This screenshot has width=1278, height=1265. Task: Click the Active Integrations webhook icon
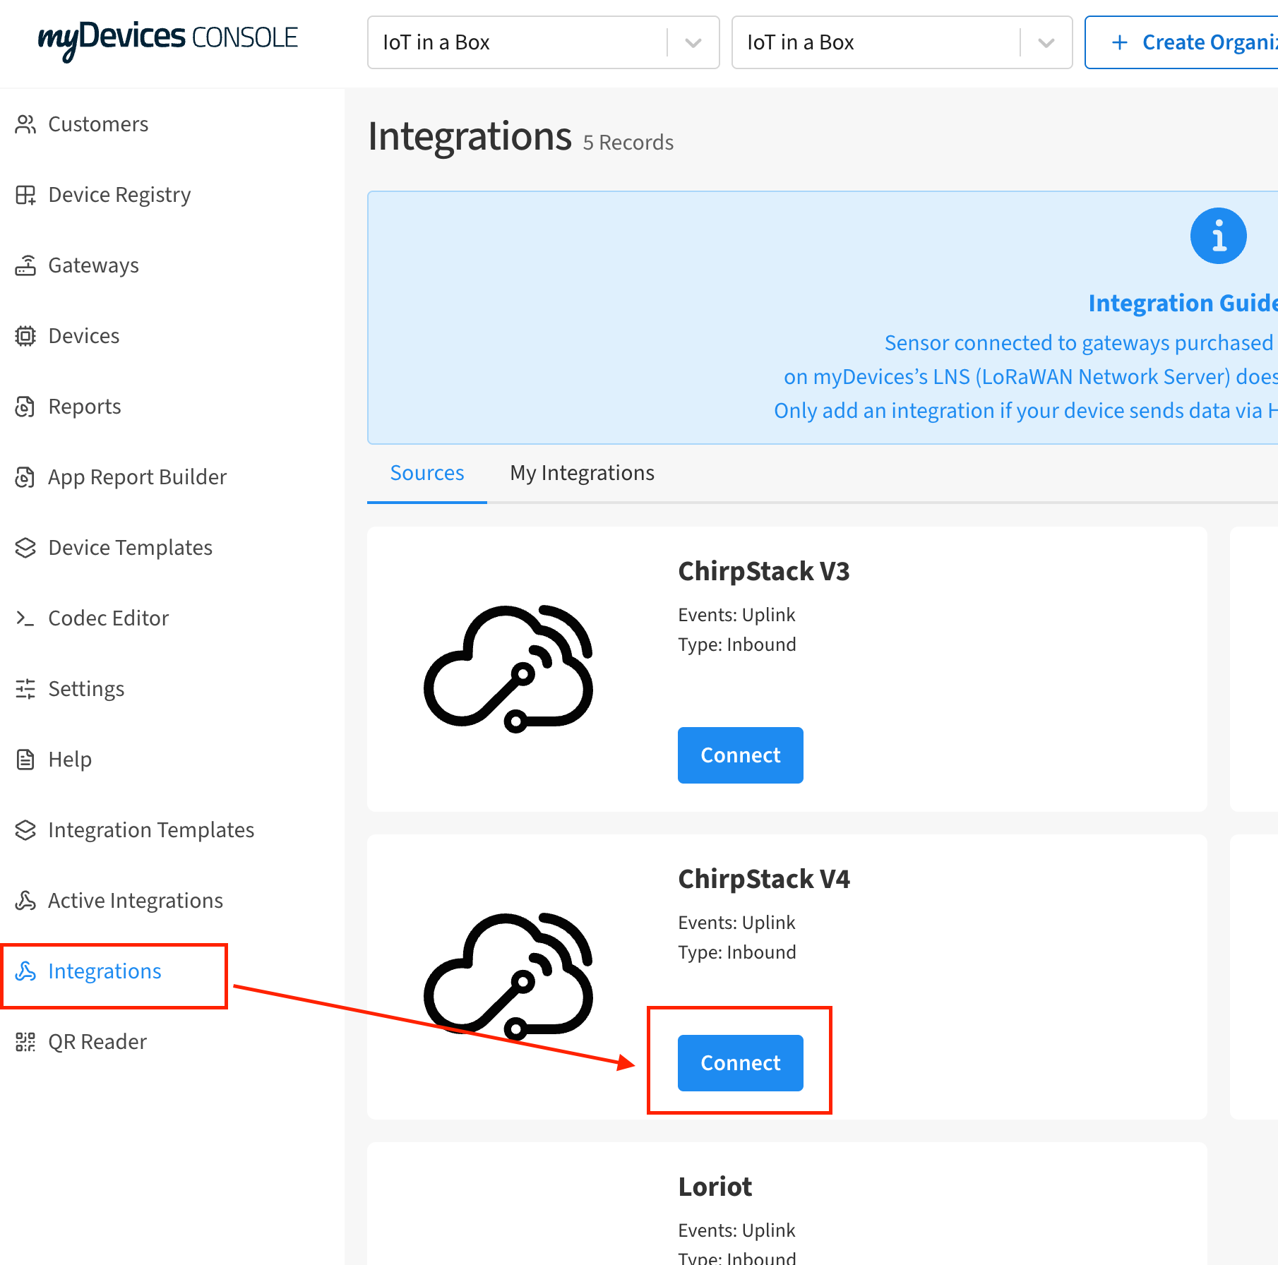pyautogui.click(x=25, y=901)
